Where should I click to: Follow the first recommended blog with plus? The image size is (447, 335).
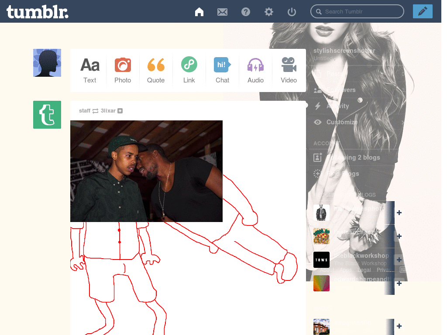pos(399,212)
